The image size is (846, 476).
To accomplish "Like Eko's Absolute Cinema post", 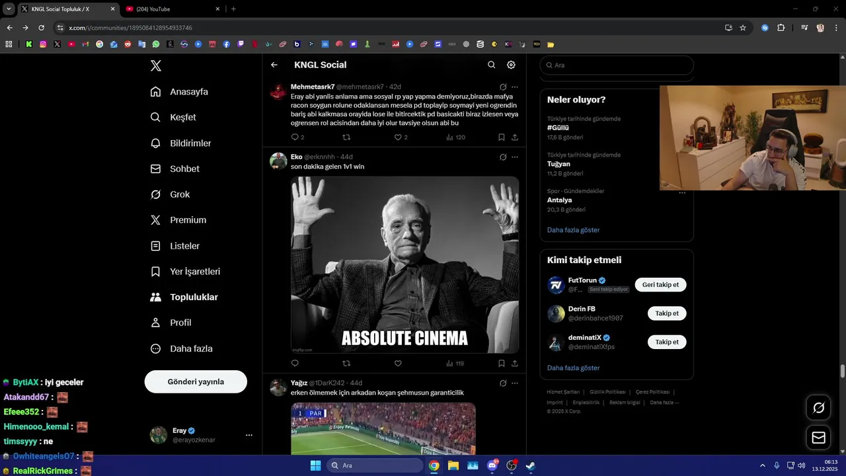I will tap(398, 363).
